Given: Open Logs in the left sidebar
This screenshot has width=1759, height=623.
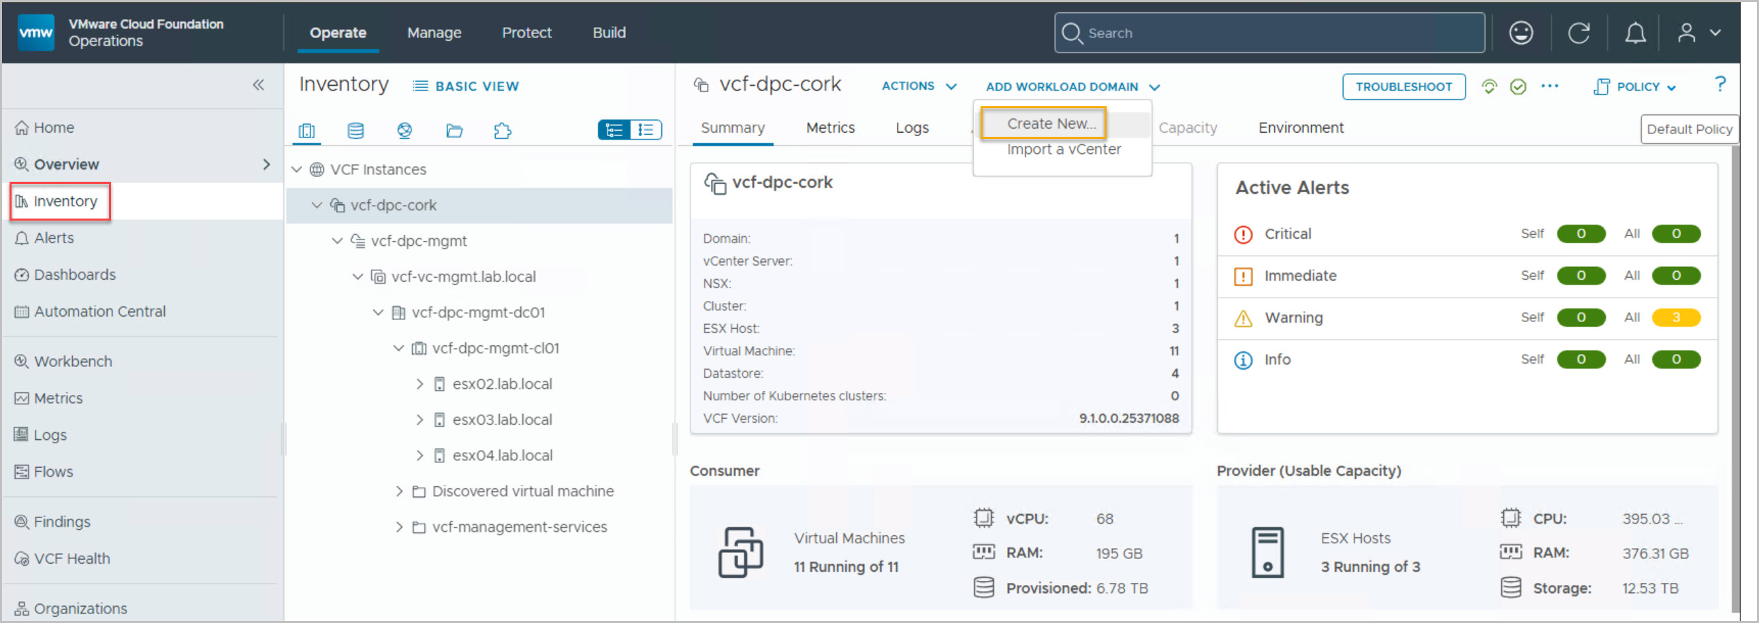Looking at the screenshot, I should pos(41,435).
